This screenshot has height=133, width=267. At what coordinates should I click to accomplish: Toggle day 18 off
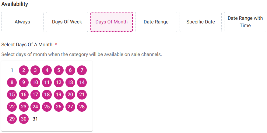coord(47,95)
